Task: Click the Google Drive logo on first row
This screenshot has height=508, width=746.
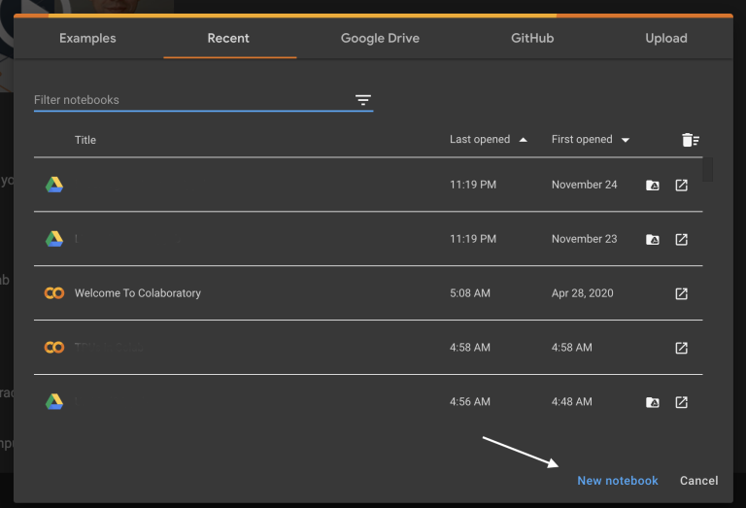Action: coord(54,185)
